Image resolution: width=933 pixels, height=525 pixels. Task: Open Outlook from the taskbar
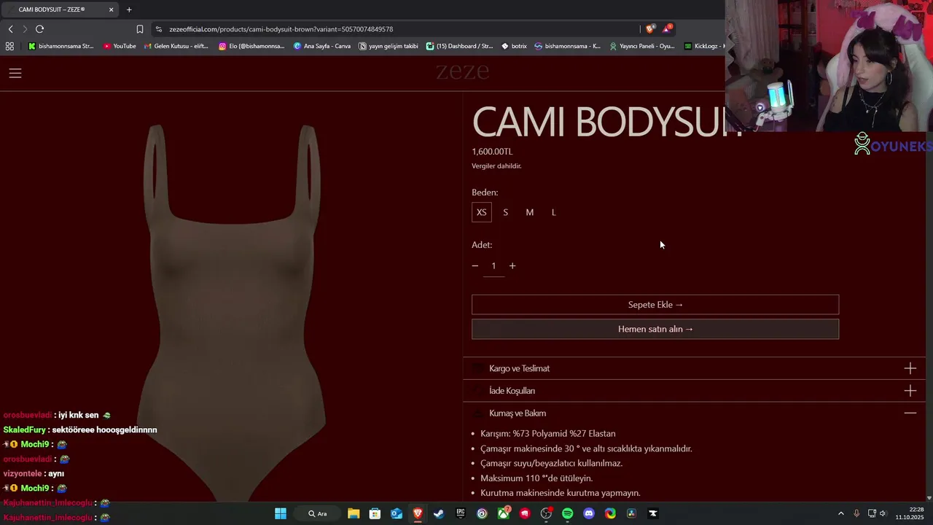pyautogui.click(x=397, y=513)
